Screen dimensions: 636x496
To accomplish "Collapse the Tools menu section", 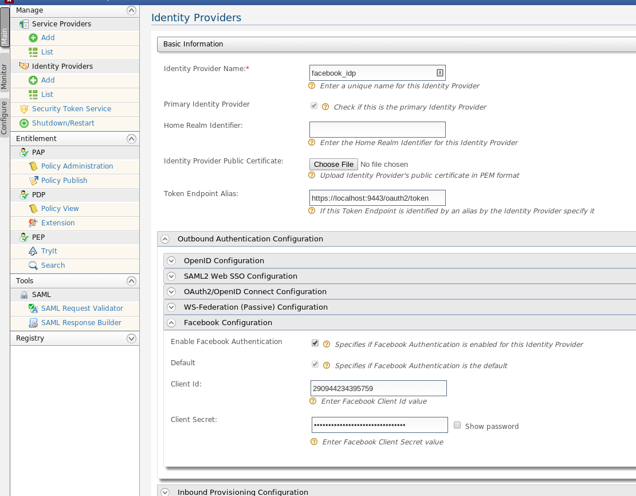I will point(131,281).
